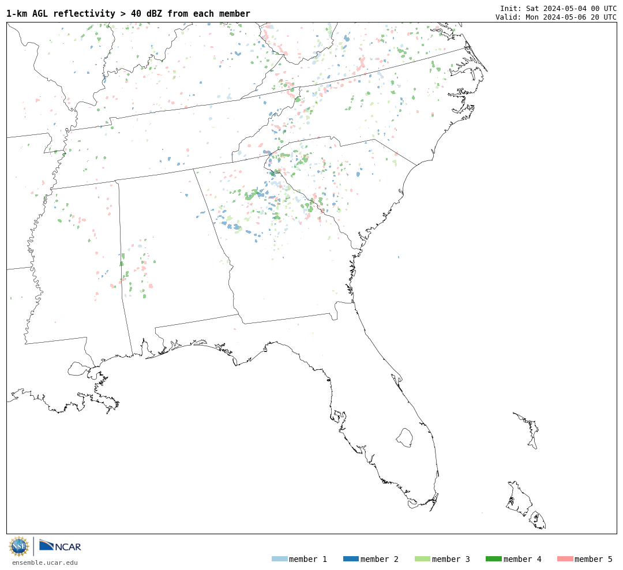This screenshot has width=623, height=570.
Task: Click the NSF logo
Action: click(19, 546)
